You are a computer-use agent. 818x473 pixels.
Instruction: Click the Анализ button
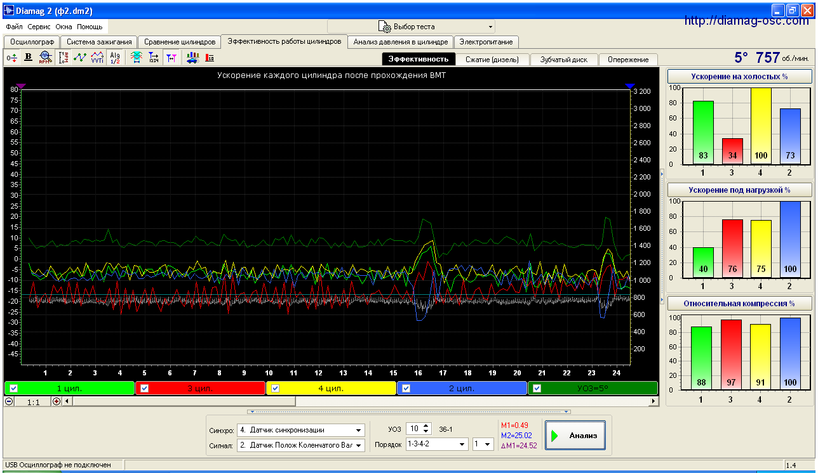[x=575, y=435]
